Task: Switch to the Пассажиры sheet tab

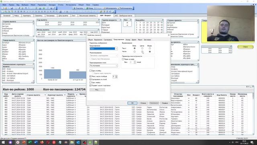Action: click(50, 16)
